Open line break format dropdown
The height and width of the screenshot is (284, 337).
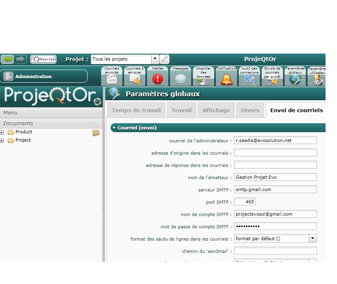(312, 239)
